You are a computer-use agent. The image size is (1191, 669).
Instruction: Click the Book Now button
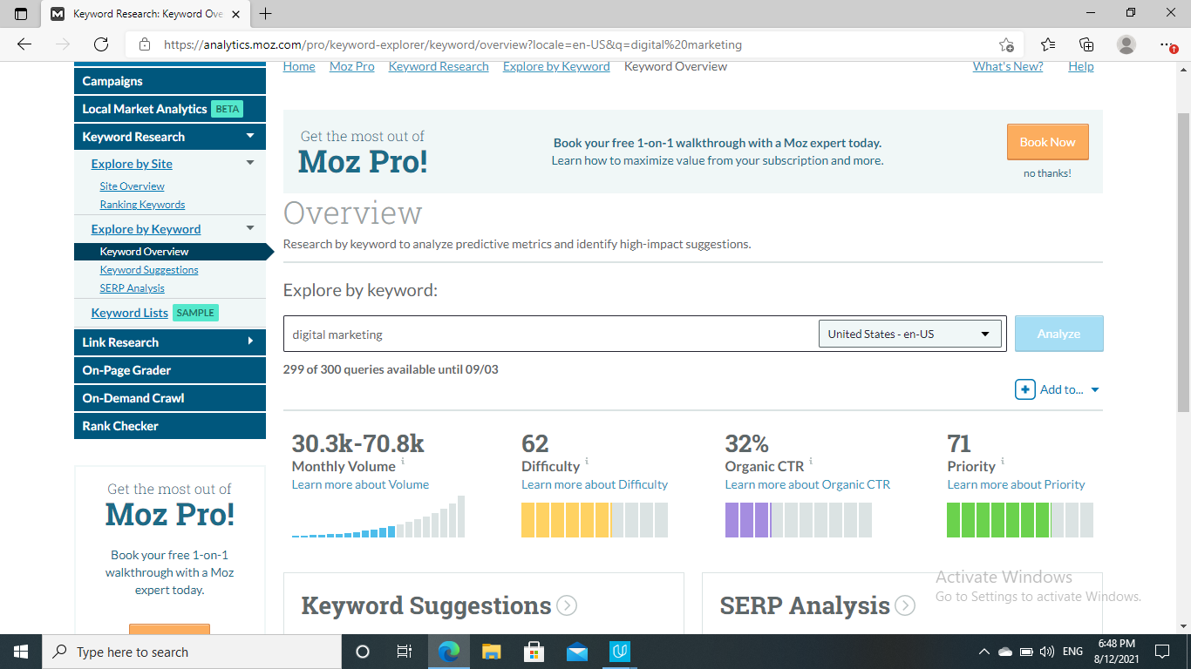tap(1048, 142)
